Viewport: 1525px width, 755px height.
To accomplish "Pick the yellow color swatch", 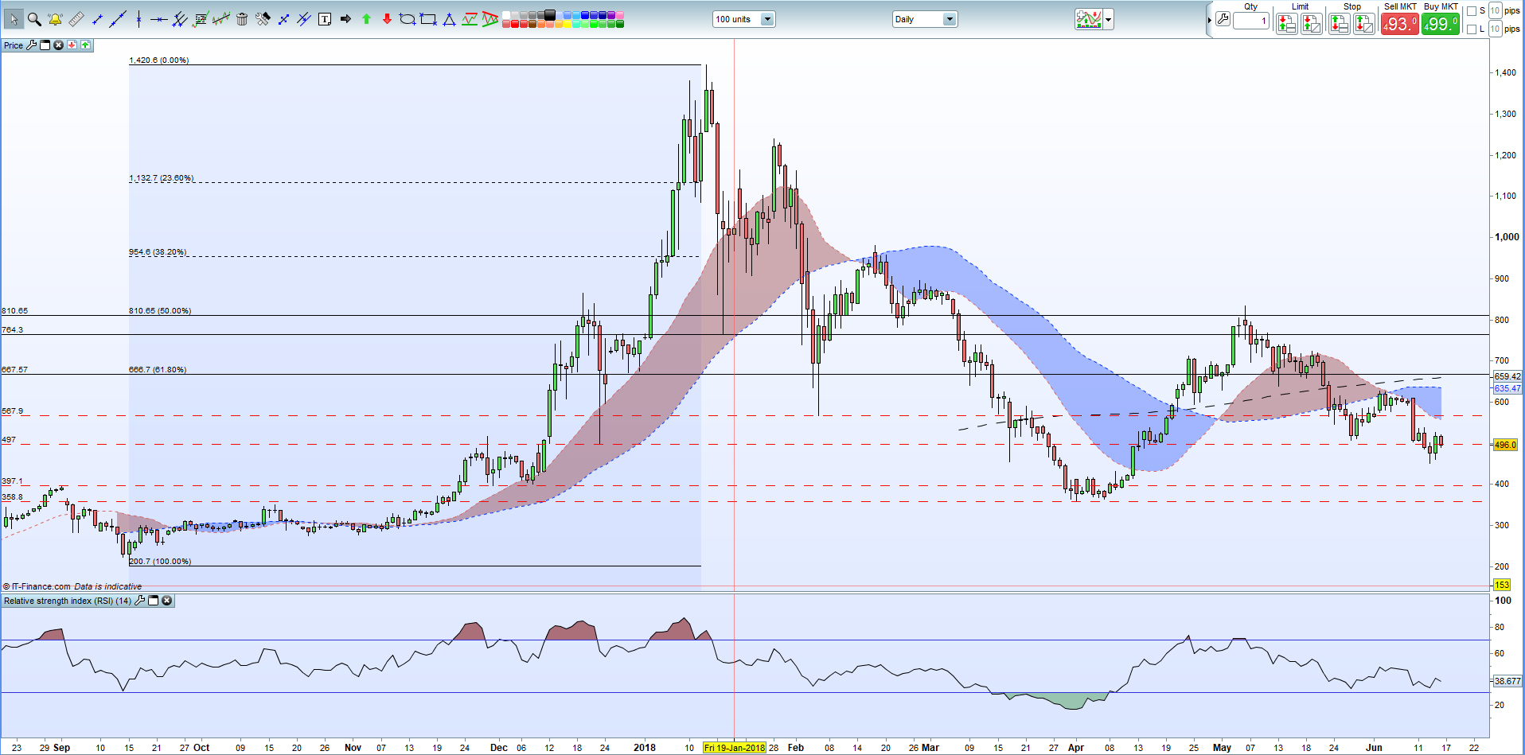I will pyautogui.click(x=567, y=24).
